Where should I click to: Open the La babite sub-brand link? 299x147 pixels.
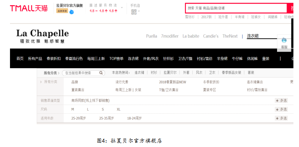point(191,36)
